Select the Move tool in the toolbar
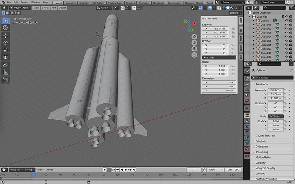 click(x=6, y=36)
